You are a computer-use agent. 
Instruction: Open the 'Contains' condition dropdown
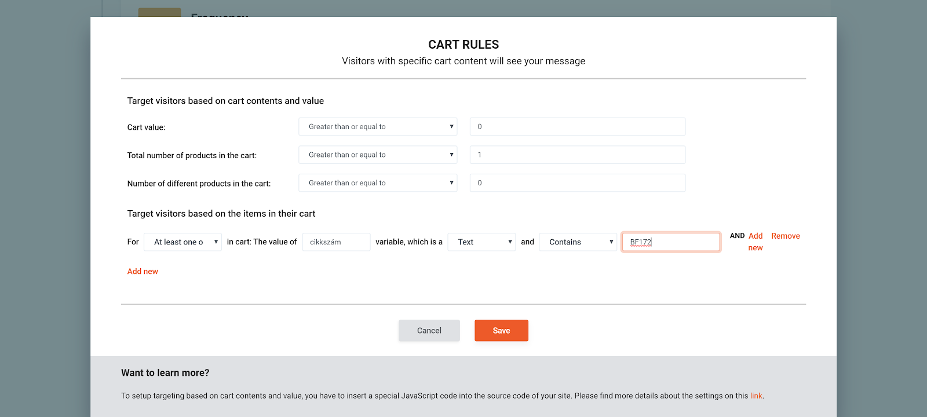coord(578,242)
